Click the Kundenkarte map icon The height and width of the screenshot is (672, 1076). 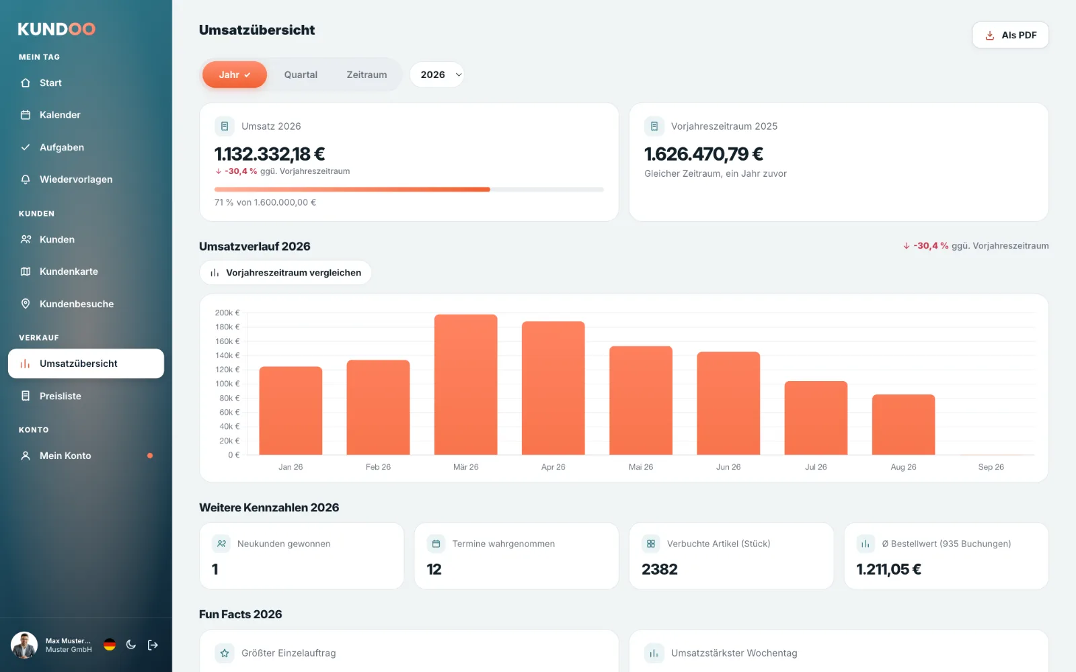click(26, 271)
